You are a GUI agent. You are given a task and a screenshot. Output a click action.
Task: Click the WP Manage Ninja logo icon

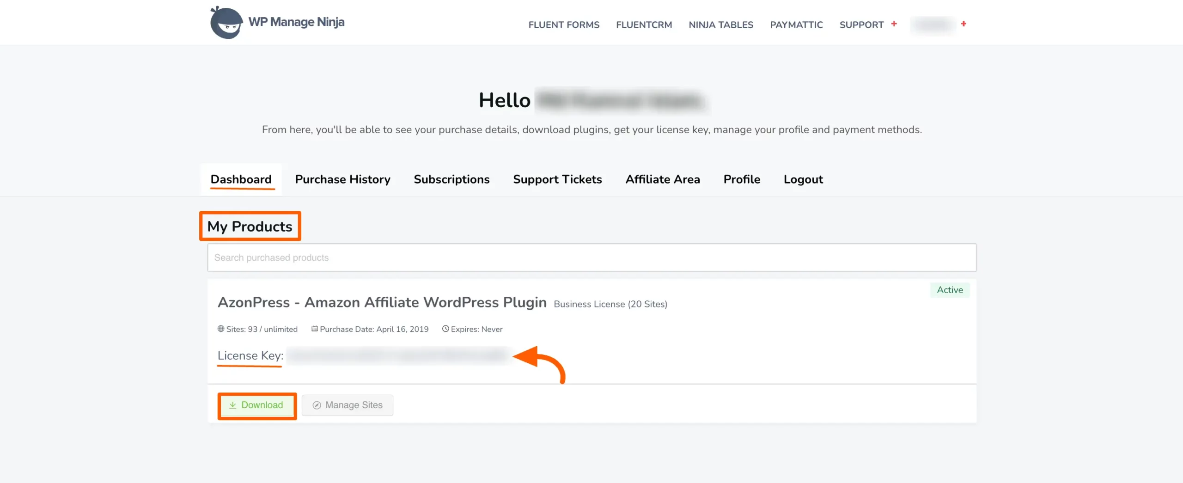[x=226, y=23]
